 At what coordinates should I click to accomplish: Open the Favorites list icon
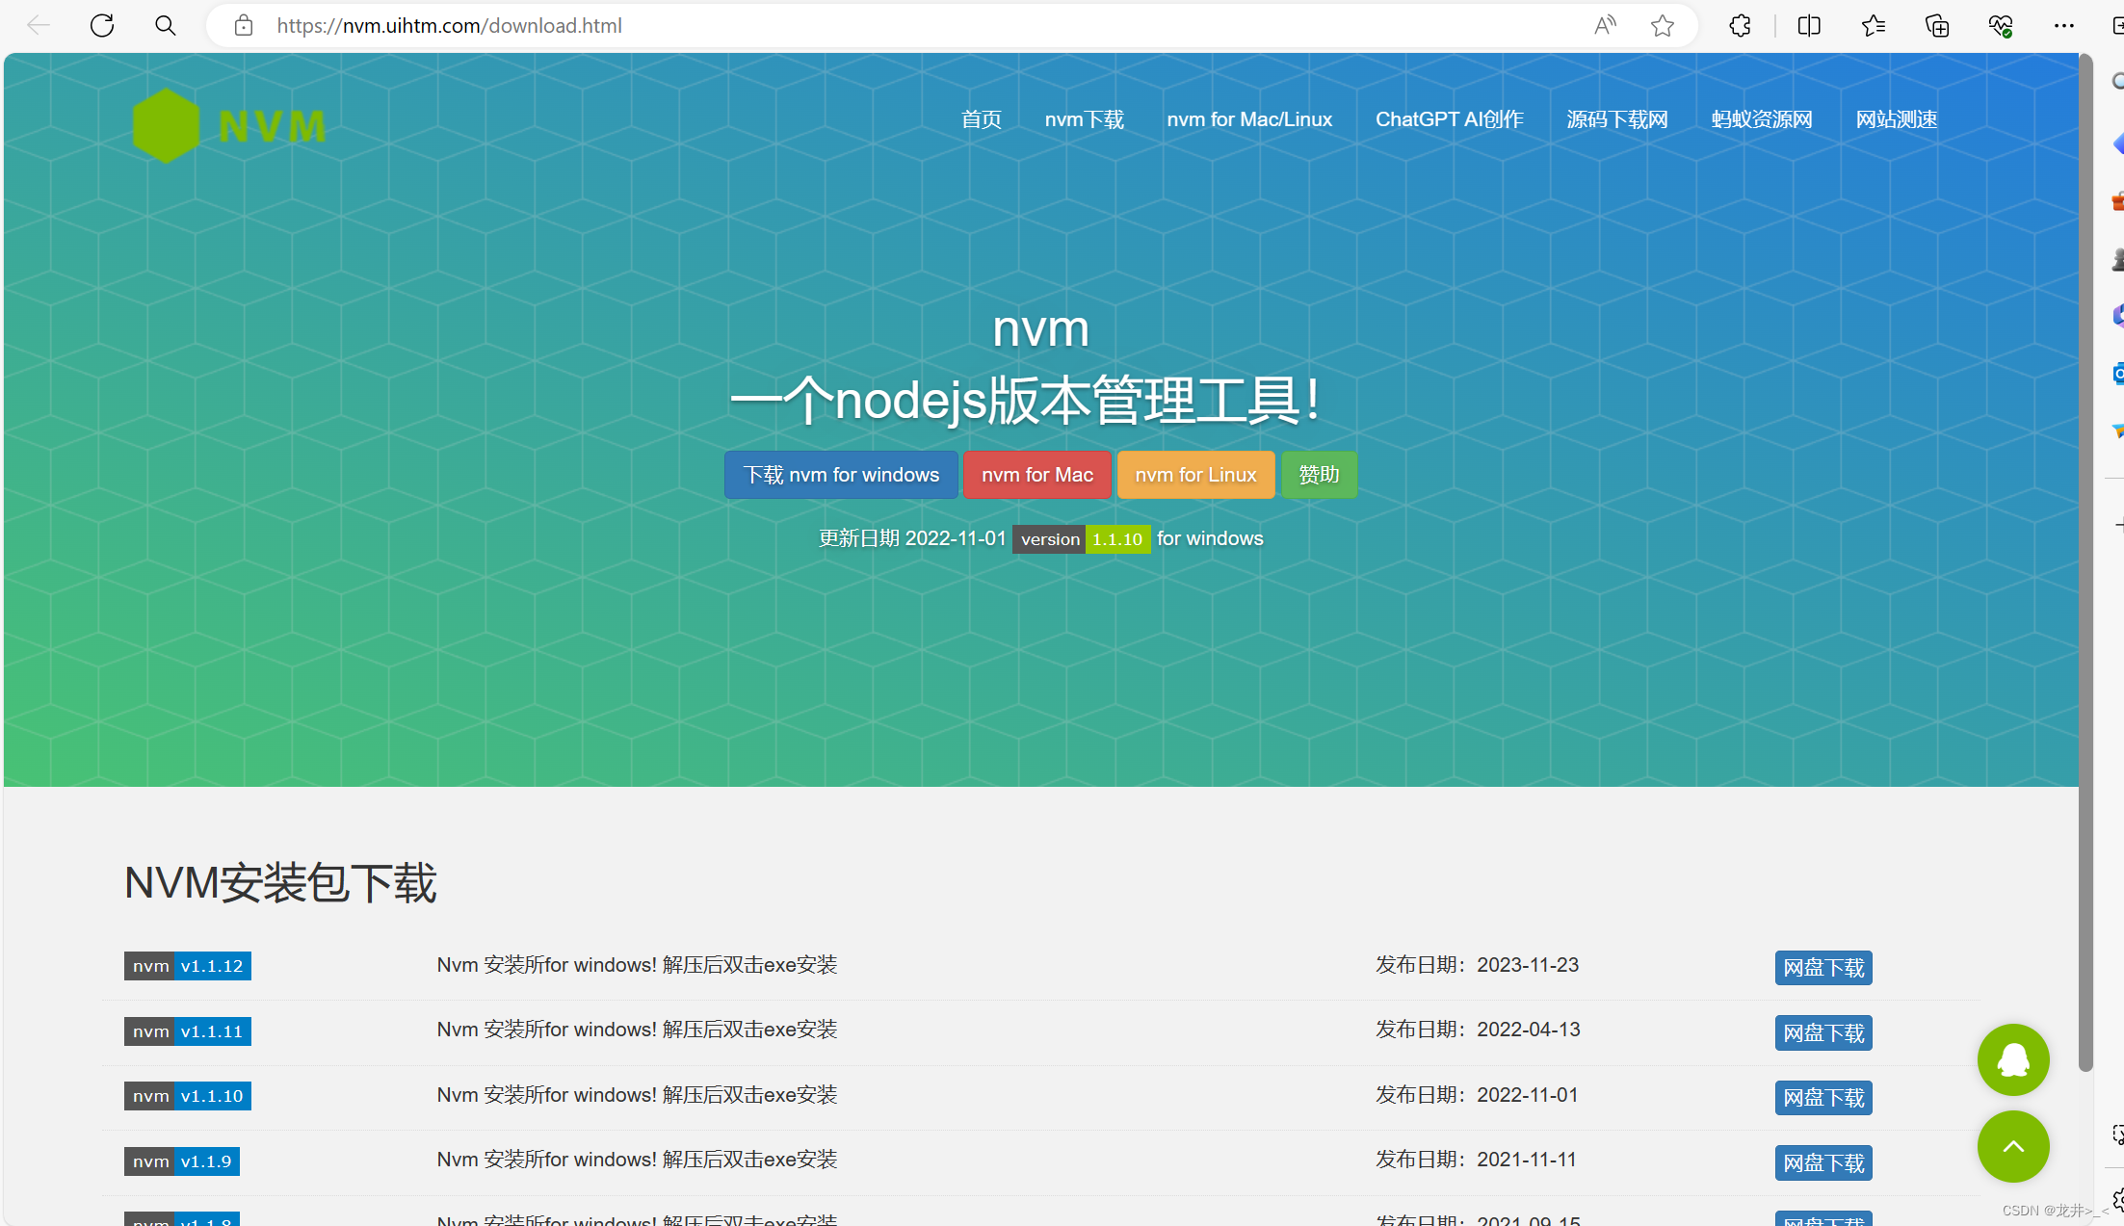[x=1873, y=26]
